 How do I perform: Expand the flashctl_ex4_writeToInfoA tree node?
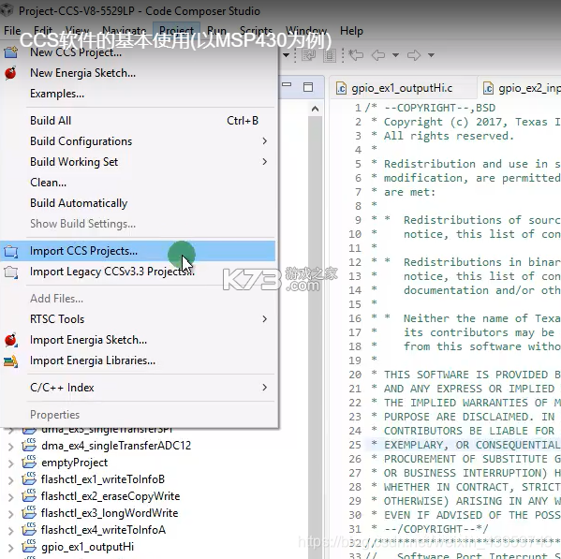10,530
